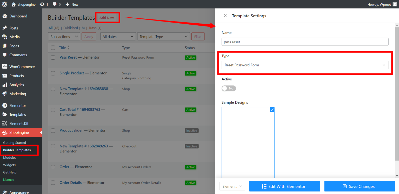Click the updates refresh icon in the toolbar

click(42, 4)
